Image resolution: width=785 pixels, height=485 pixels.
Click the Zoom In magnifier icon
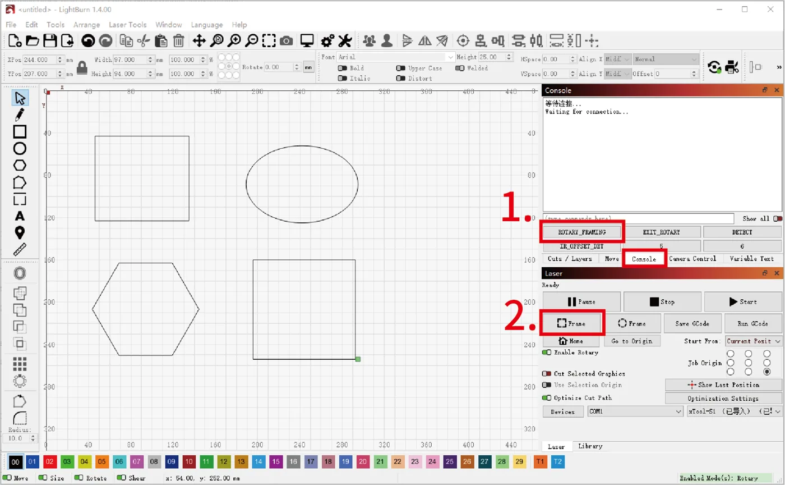click(234, 40)
